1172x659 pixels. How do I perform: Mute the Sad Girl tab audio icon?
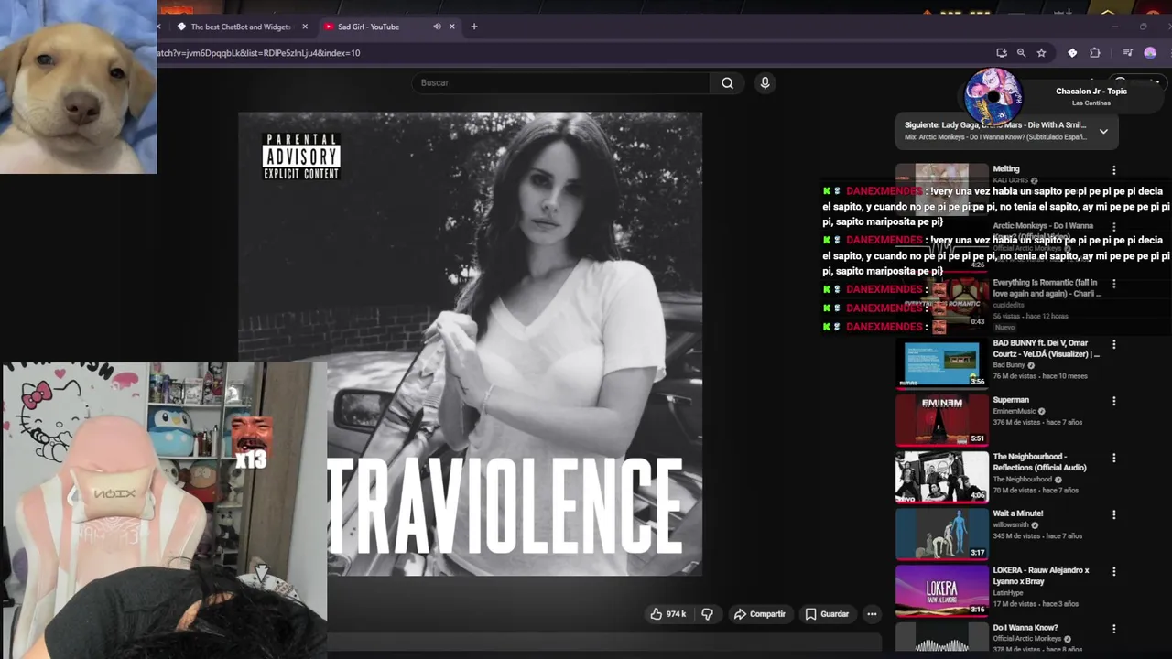tap(437, 27)
